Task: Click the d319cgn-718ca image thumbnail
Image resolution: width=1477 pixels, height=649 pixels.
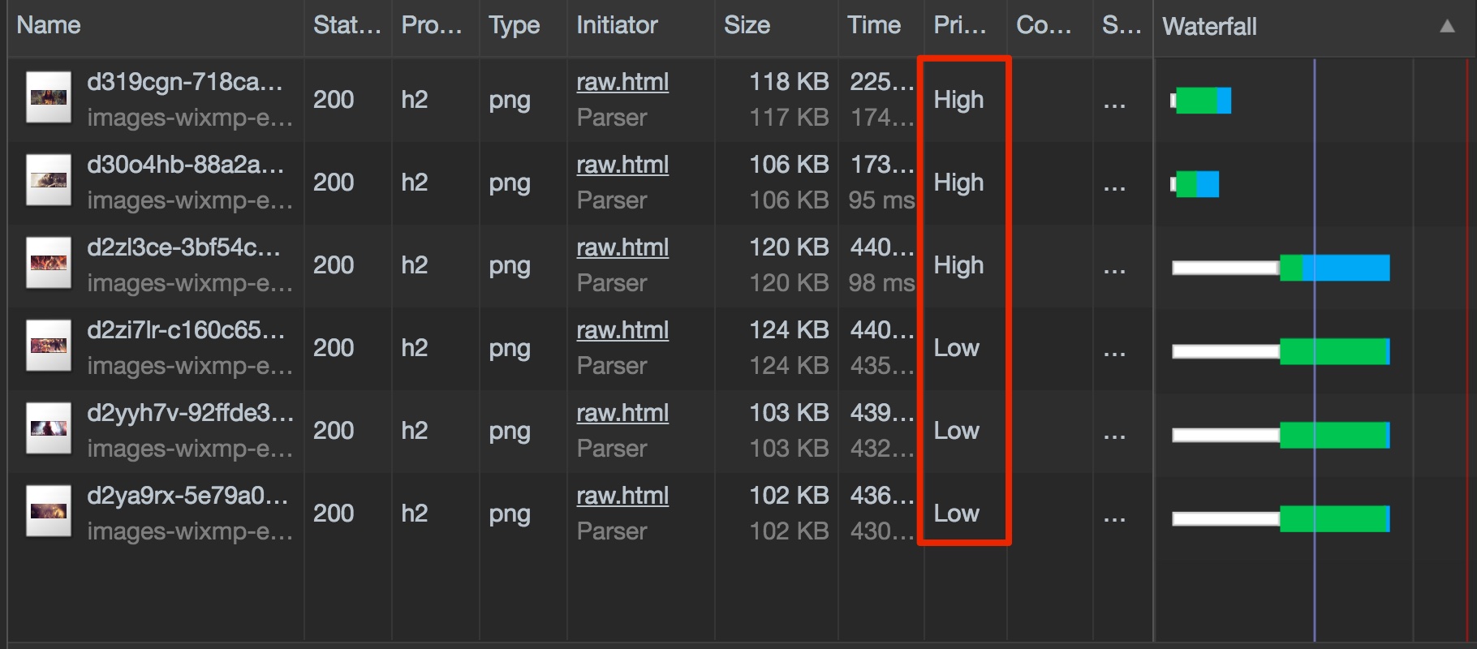Action: [x=48, y=97]
